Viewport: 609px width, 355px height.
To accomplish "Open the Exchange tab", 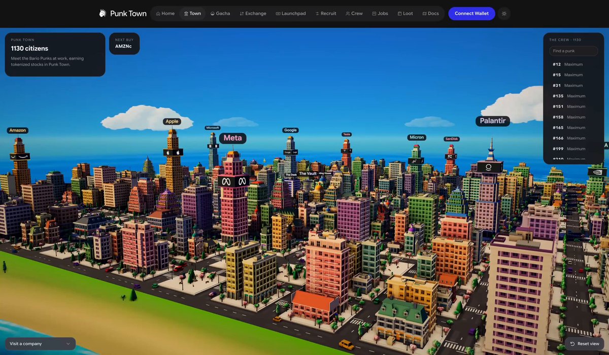I will tap(253, 14).
